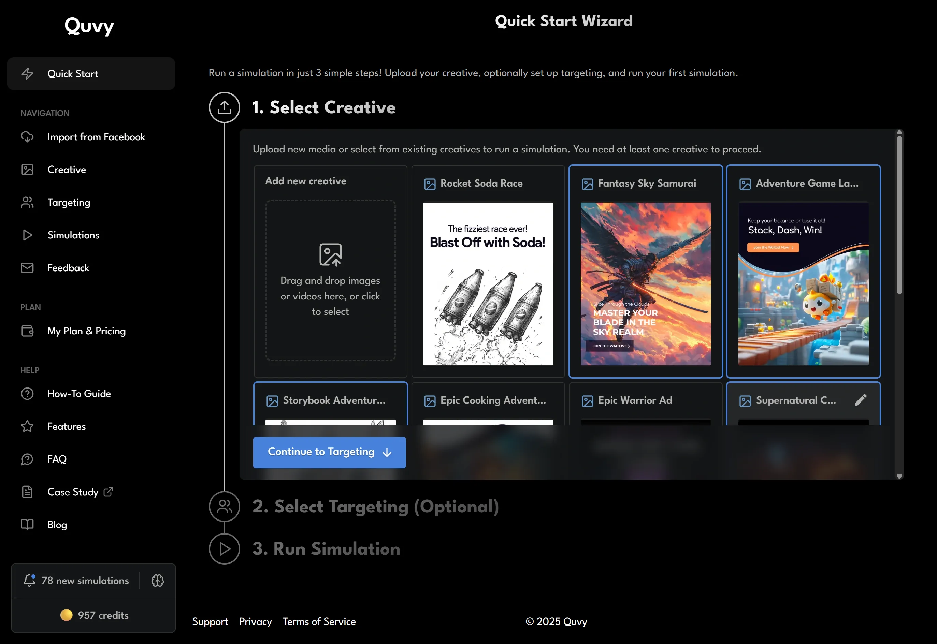The image size is (937, 644).
Task: Click the Import from Facebook download icon
Action: coord(27,137)
